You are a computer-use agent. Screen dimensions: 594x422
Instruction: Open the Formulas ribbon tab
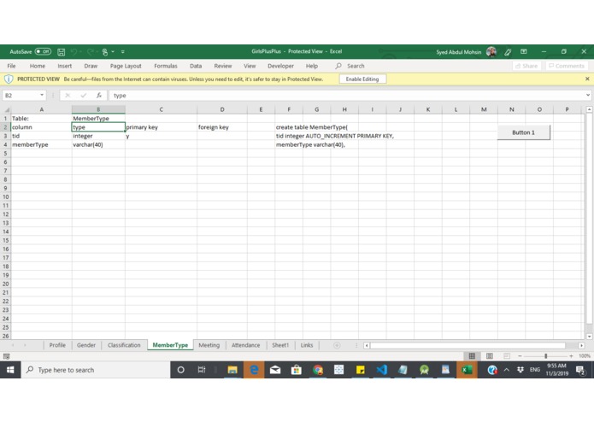166,66
